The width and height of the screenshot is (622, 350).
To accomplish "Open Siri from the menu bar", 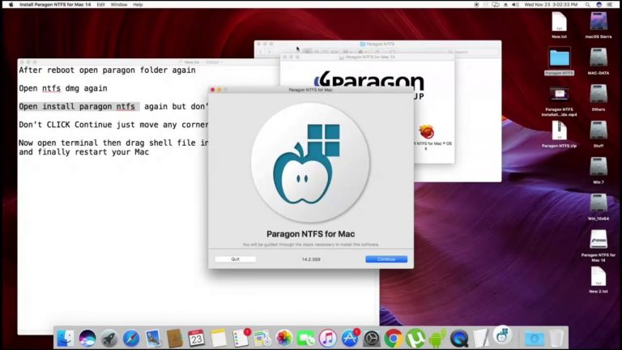I will (599, 4).
